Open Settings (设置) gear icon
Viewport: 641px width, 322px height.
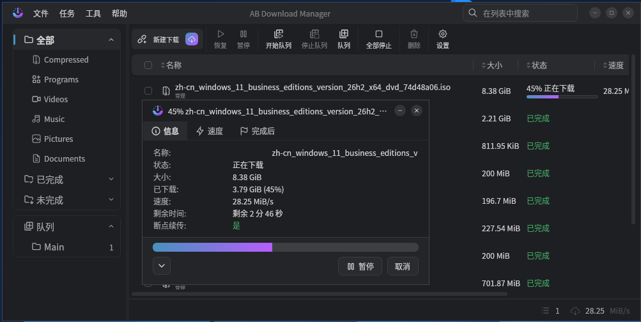click(443, 34)
